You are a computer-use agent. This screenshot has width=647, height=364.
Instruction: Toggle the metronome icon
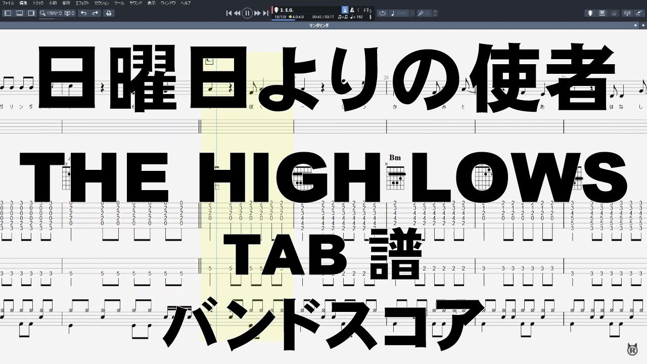[352, 10]
